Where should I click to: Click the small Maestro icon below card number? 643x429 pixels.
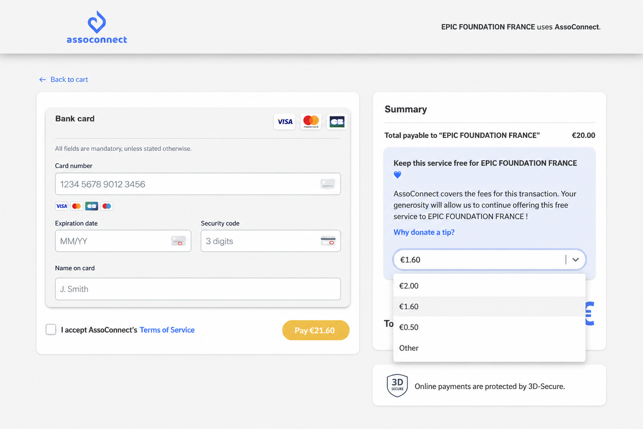(107, 206)
